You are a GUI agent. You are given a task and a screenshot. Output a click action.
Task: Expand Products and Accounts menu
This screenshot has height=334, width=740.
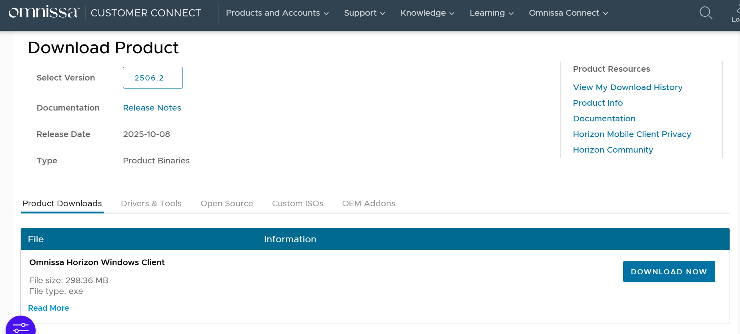[277, 13]
